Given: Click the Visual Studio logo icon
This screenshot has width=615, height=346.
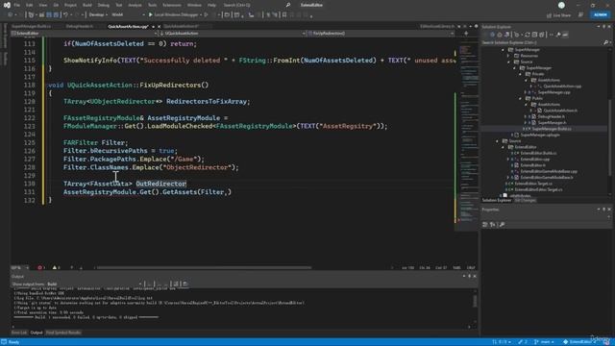Looking at the screenshot, I should click(7, 5).
